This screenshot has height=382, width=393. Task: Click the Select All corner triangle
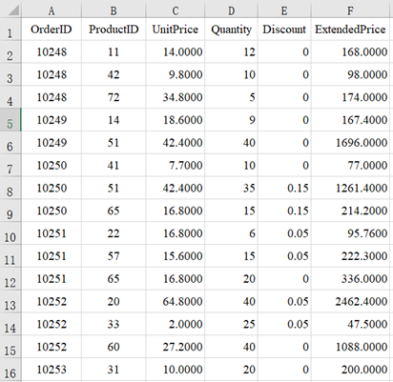point(13,10)
